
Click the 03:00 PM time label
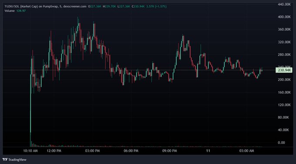(92, 151)
